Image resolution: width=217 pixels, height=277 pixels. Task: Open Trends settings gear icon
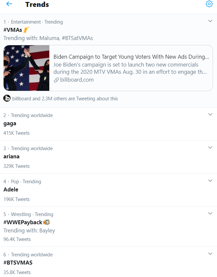[209, 4]
